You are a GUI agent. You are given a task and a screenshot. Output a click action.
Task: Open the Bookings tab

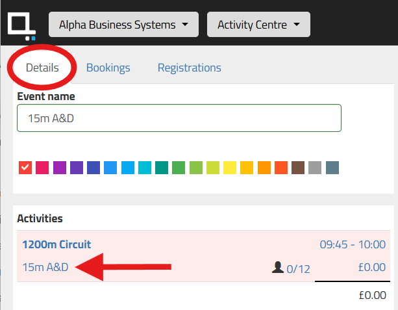pyautogui.click(x=108, y=68)
